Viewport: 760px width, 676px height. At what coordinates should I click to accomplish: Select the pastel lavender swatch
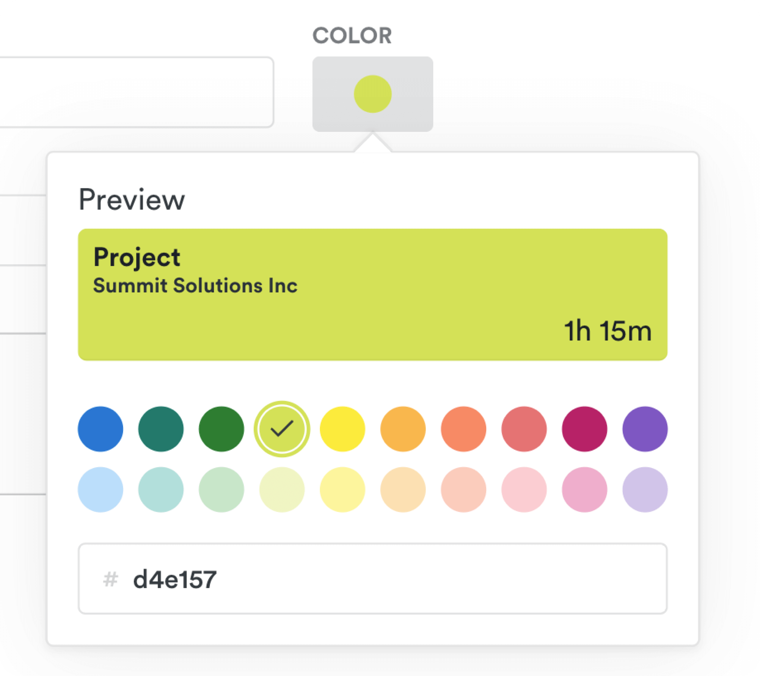pos(645,490)
